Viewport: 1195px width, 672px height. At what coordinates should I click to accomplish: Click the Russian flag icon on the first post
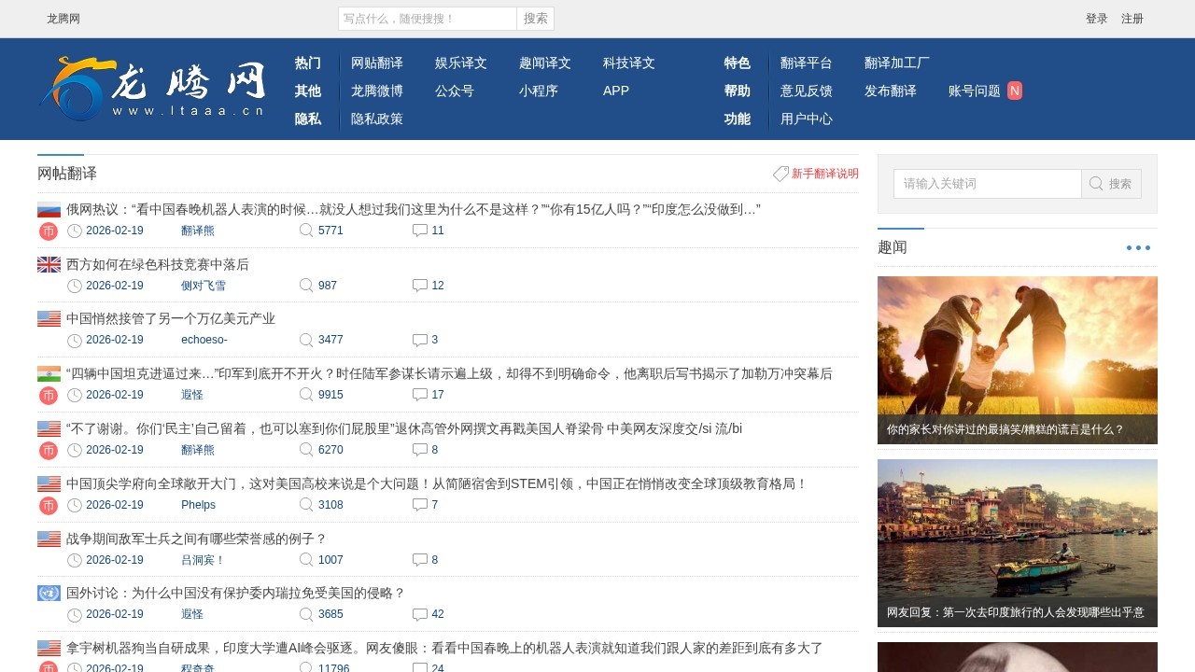click(48, 209)
